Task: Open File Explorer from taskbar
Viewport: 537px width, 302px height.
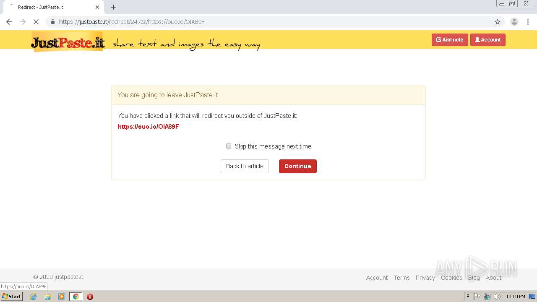Action: tap(47, 297)
